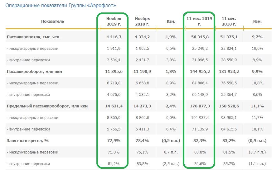Click the cell '10,6%'
272x170 pixels.
[x=257, y=49]
